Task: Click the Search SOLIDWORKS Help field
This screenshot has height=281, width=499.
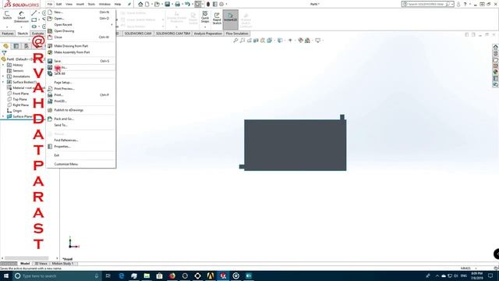Action: click(428, 4)
